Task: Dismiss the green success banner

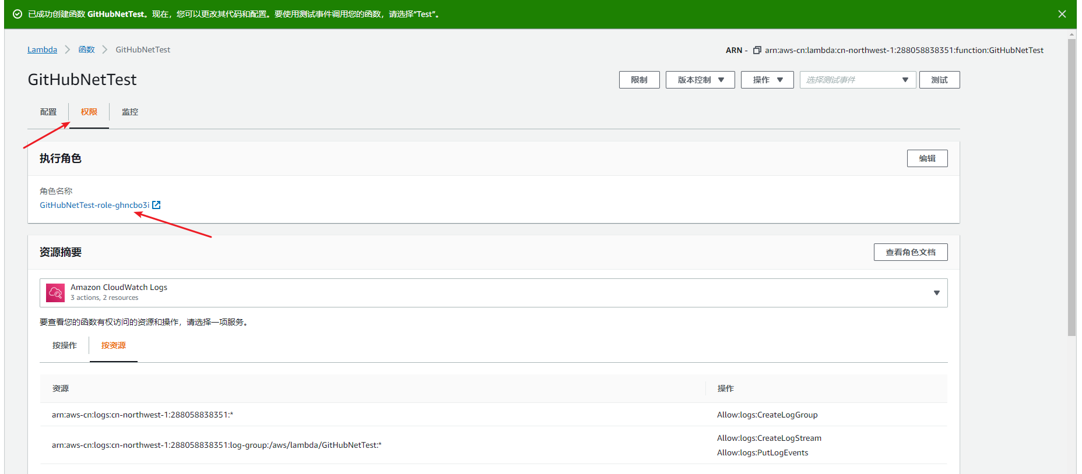Action: [1062, 14]
